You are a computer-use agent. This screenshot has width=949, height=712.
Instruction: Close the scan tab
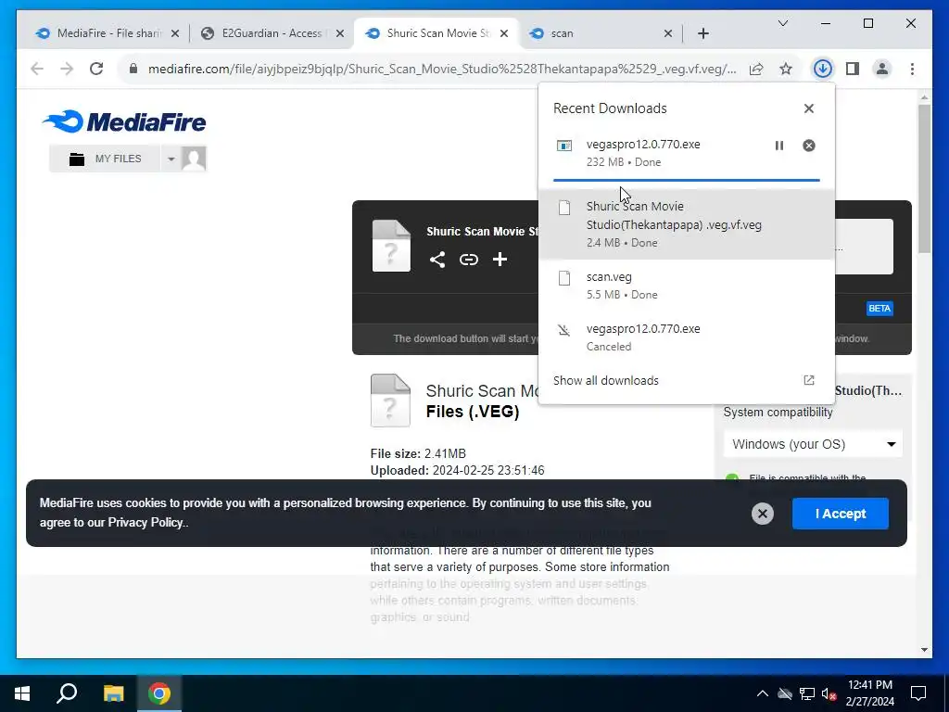667,33
